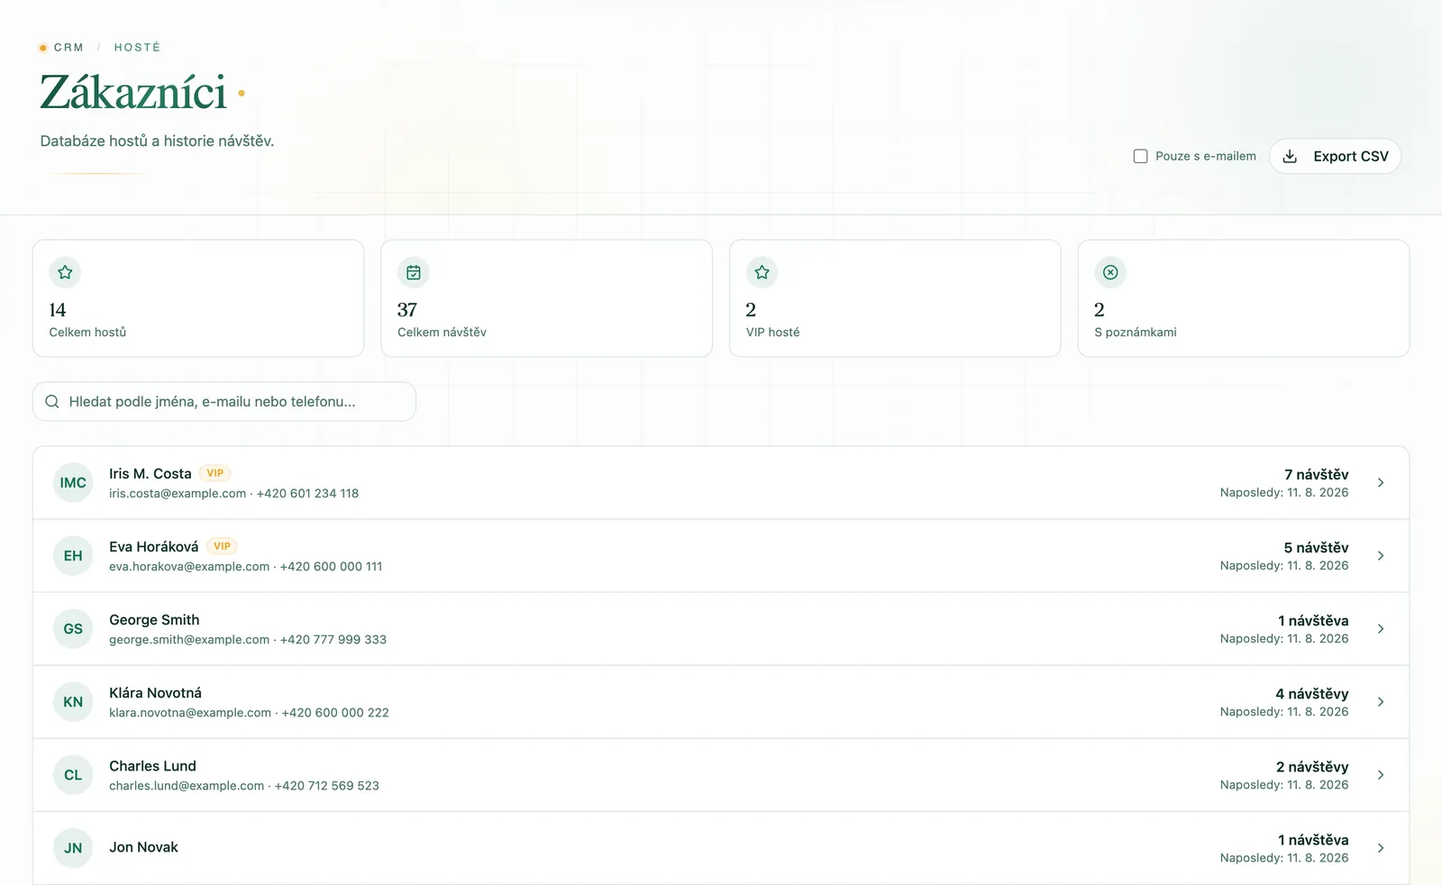1442x885 pixels.
Task: Click the 37 Celkem návštěv value
Action: 407,310
